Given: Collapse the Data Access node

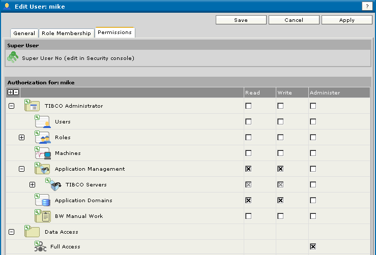Looking at the screenshot, I should tap(11, 232).
